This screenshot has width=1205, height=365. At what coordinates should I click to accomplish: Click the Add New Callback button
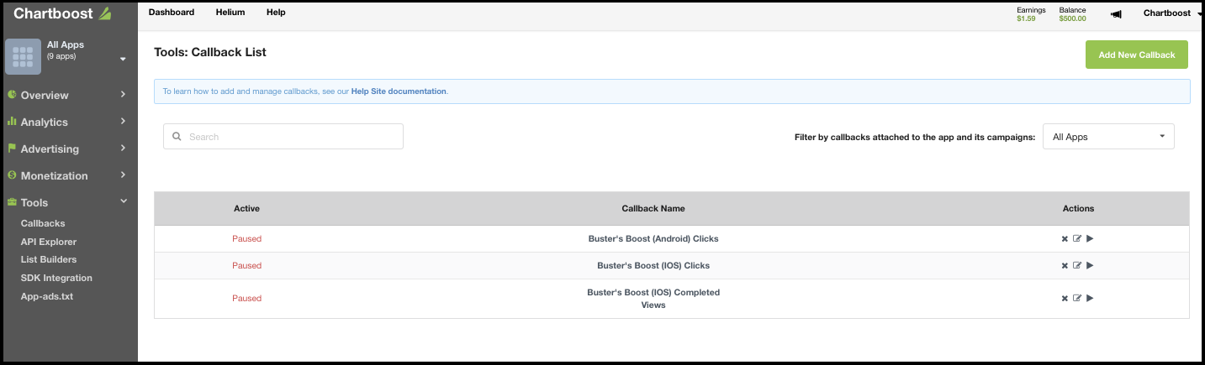1137,55
